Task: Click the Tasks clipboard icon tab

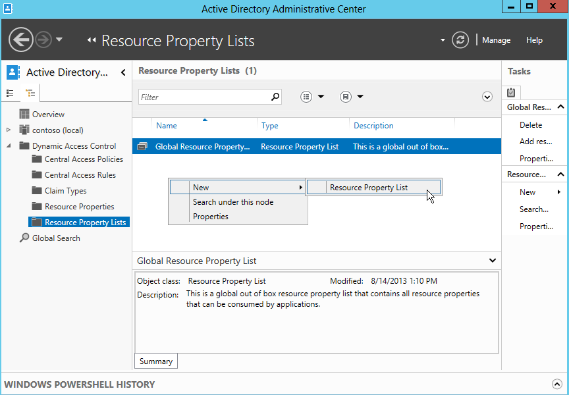Action: click(511, 92)
